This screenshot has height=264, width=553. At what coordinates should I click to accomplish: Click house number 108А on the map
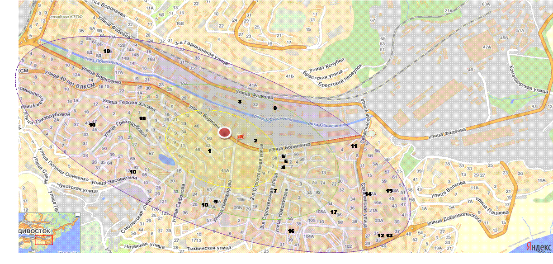(x=321, y=212)
